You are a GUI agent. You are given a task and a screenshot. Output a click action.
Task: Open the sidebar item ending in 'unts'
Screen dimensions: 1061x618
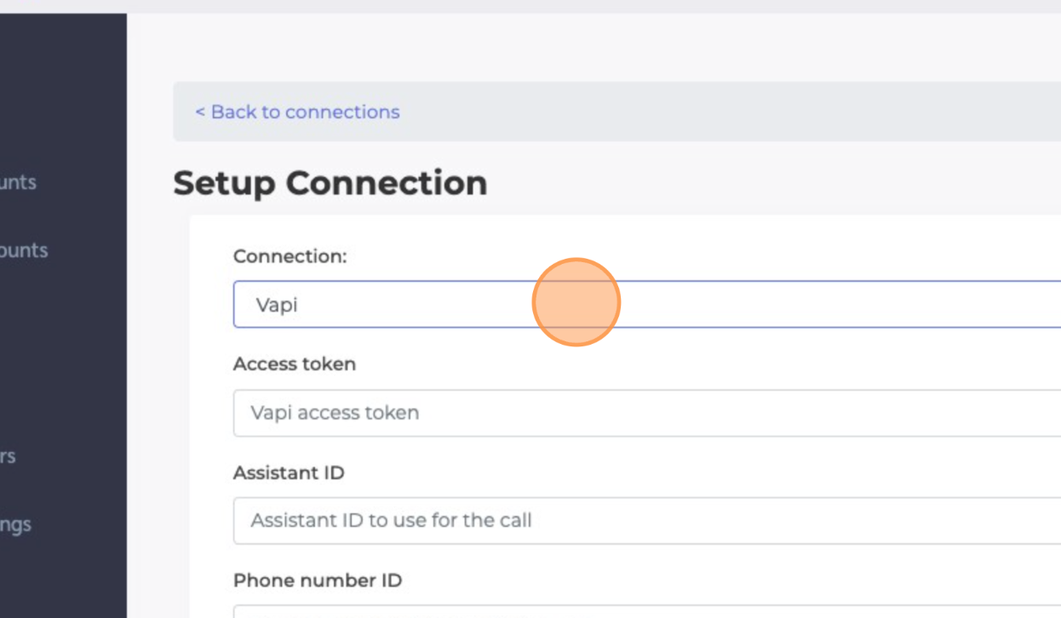coord(18,181)
